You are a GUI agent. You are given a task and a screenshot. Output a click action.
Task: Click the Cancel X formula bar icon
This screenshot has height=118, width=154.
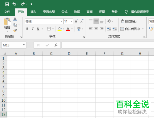[x=38, y=45]
